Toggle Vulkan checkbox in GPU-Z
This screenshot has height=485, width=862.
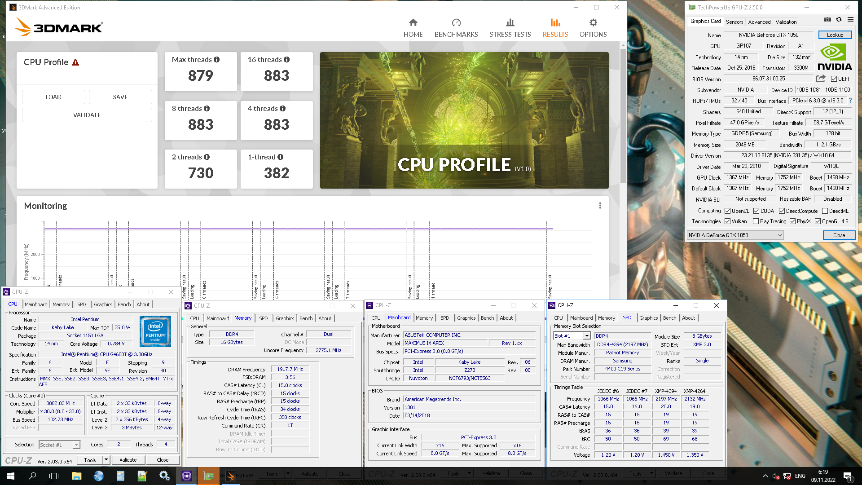(728, 221)
